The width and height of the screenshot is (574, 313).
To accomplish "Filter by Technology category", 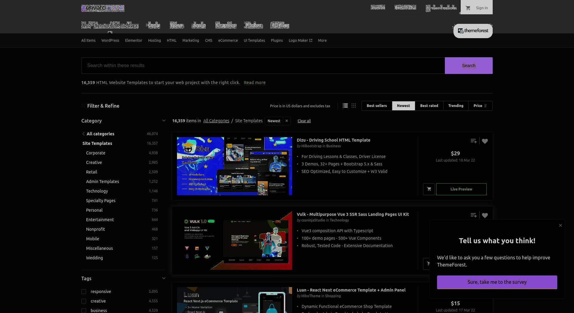I will tap(97, 191).
